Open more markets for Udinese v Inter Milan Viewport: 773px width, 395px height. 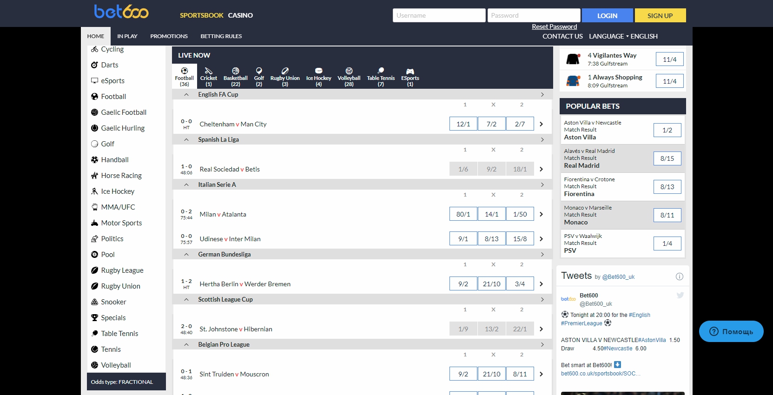(x=541, y=239)
